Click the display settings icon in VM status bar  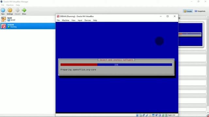[153, 115]
